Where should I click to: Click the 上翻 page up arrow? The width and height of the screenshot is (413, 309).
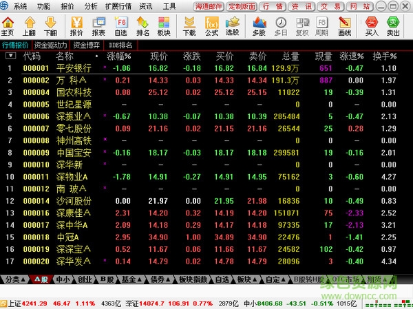point(29,26)
